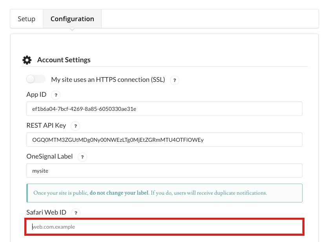Click the App ID help question mark
This screenshot has width=330, height=242.
coord(56,95)
